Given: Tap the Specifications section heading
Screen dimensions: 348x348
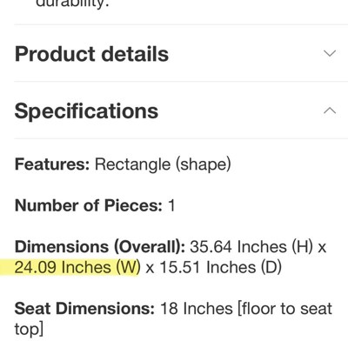Looking at the screenshot, I should pos(86,111).
